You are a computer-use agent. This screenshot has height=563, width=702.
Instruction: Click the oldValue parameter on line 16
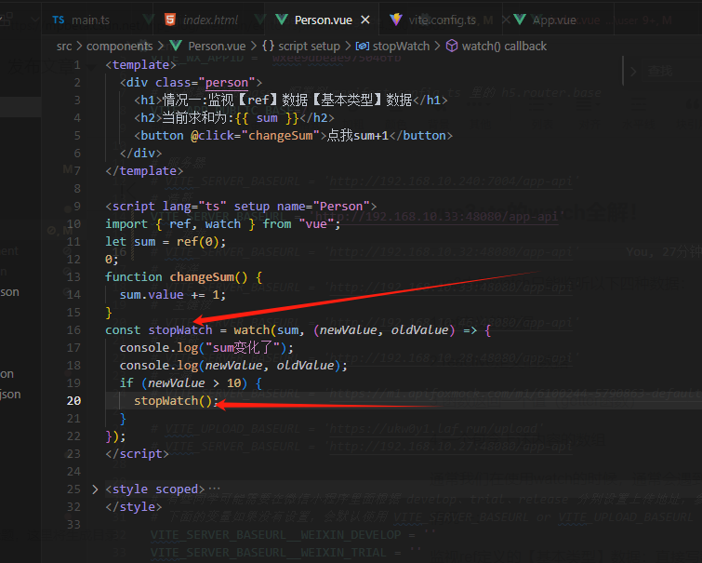pos(419,330)
